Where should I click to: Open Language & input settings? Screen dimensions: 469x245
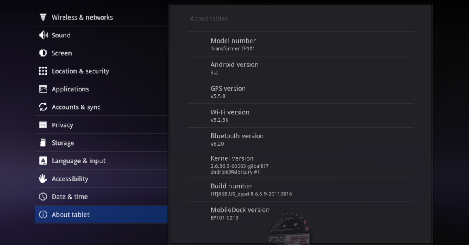(x=79, y=161)
